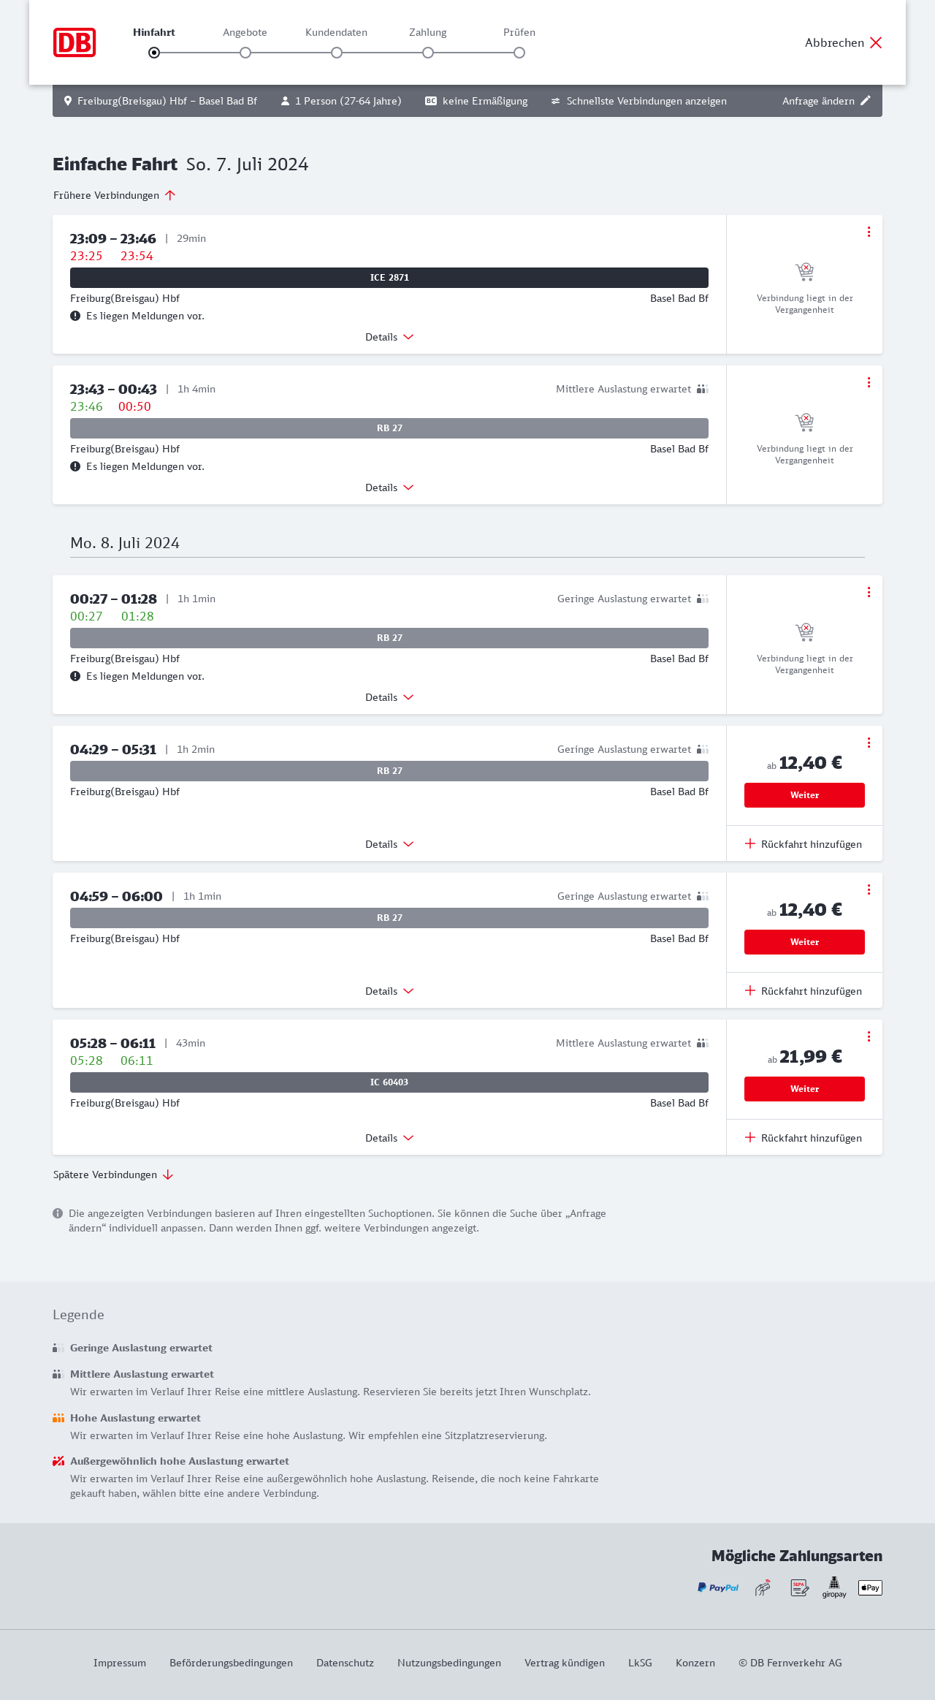Click the DB logo
935x1700 pixels.
pyautogui.click(x=75, y=42)
